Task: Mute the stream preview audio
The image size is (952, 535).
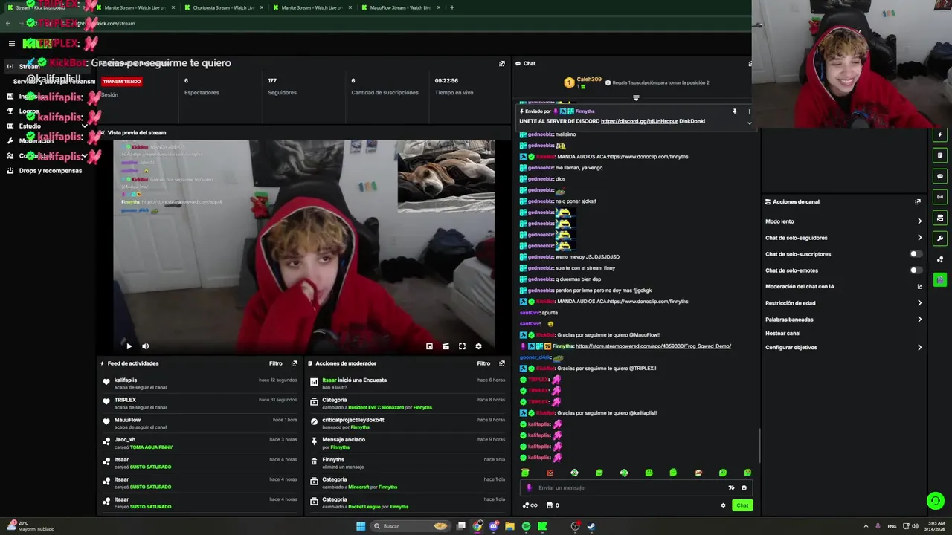Action: pos(145,346)
